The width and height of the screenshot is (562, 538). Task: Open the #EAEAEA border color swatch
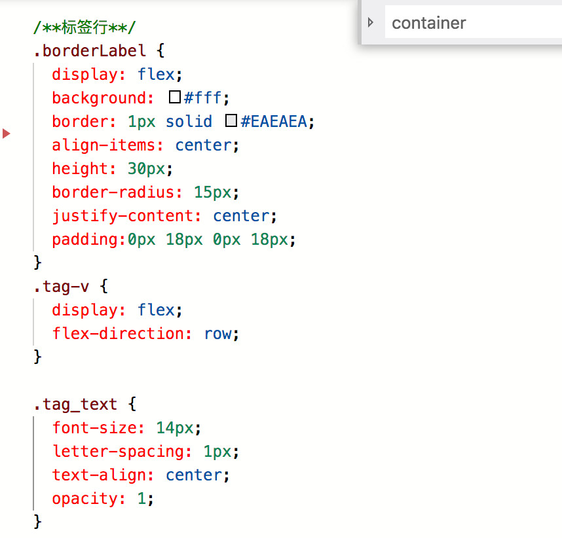[x=231, y=121]
